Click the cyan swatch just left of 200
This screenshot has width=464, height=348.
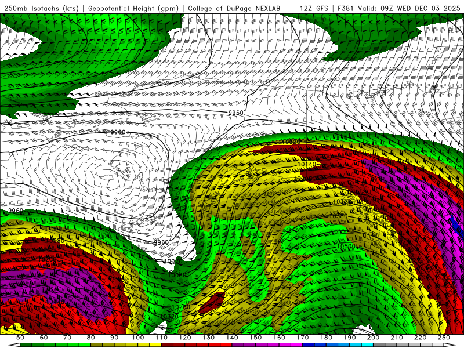(x=367, y=345)
